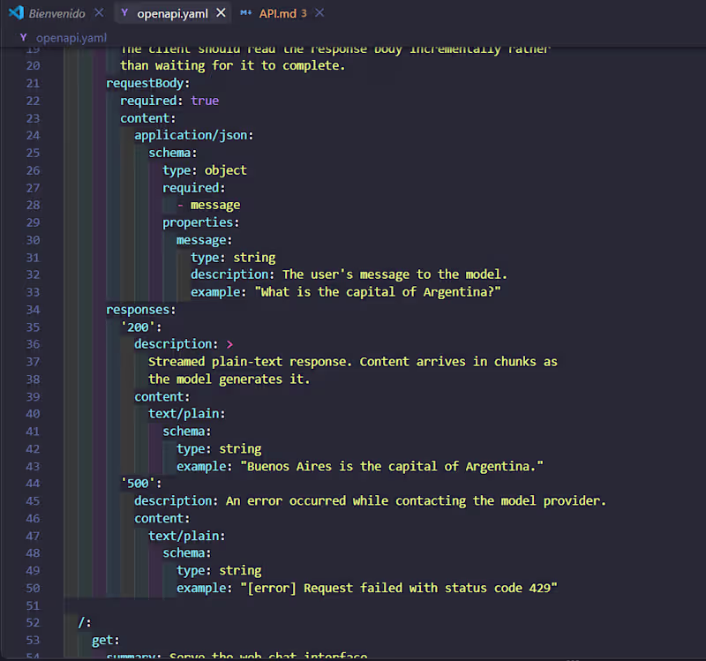
Task: Click the '200': response key
Action: 141,327
